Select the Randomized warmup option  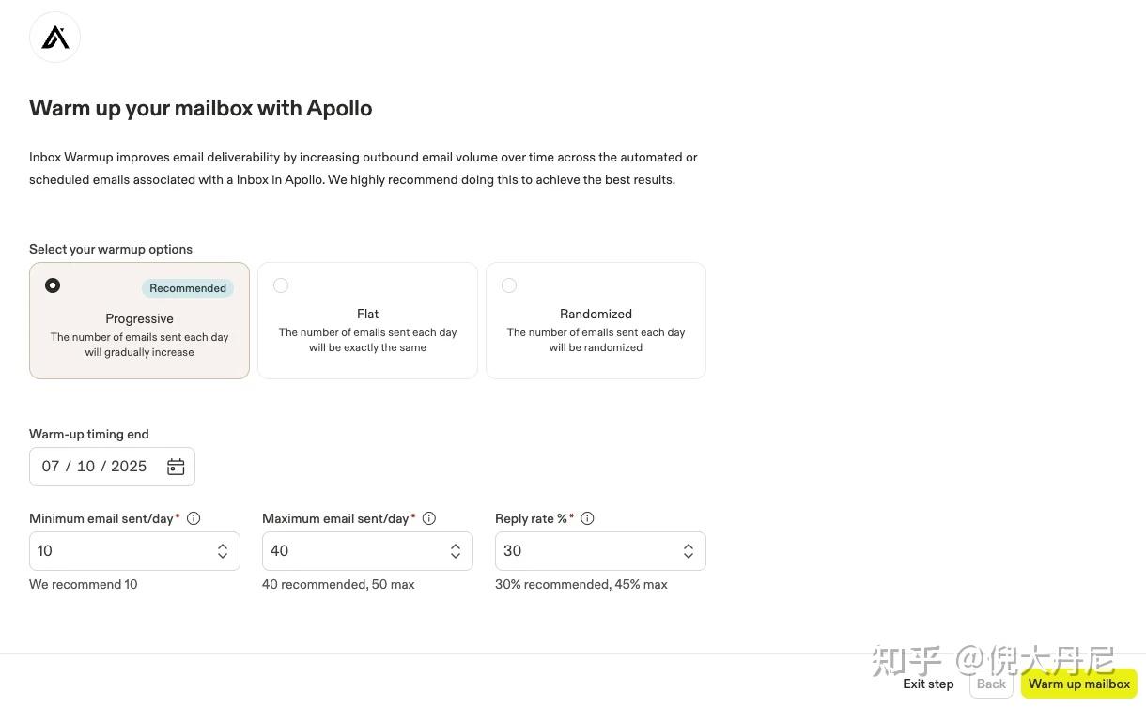[x=509, y=284]
